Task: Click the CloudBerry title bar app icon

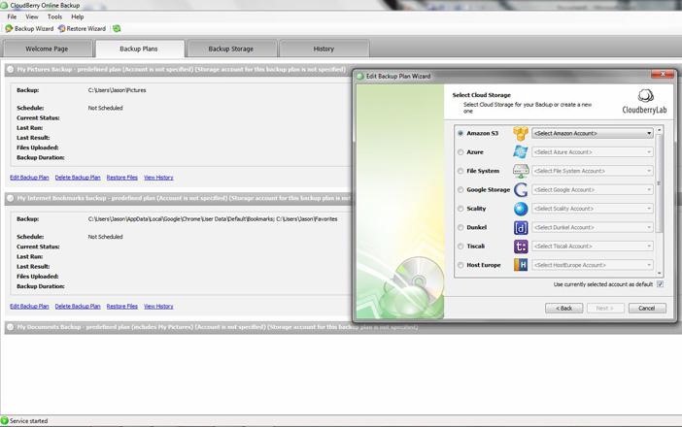Action: (4, 5)
